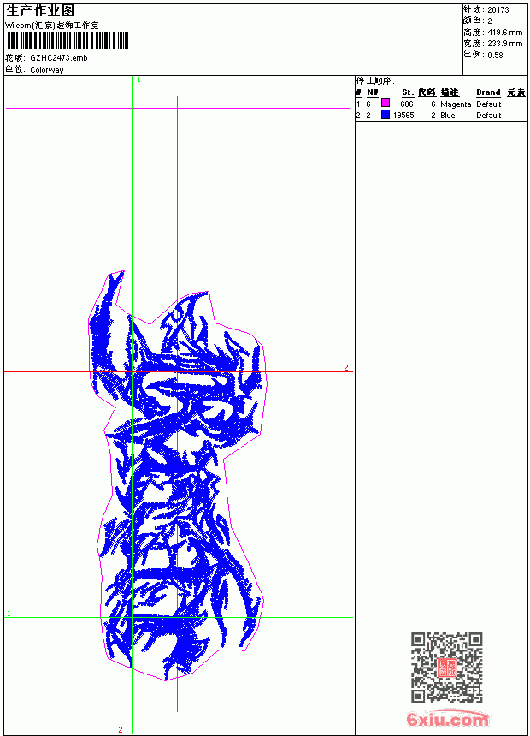
Task: Click the red seal in QR code center
Action: 446,668
